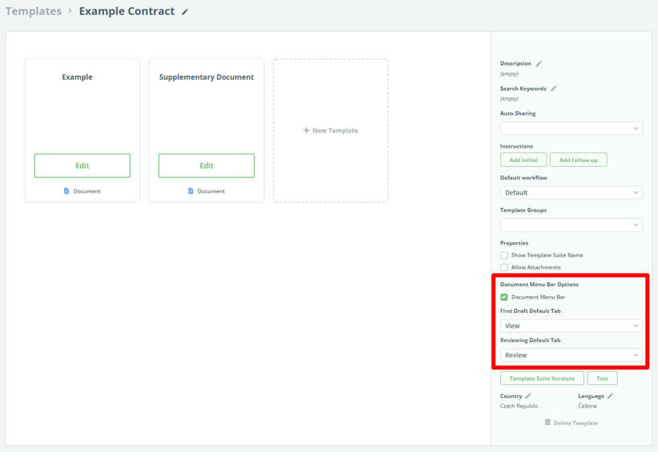Image resolution: width=658 pixels, height=452 pixels.
Task: Click the Language edit pencil icon
Action: coord(610,396)
